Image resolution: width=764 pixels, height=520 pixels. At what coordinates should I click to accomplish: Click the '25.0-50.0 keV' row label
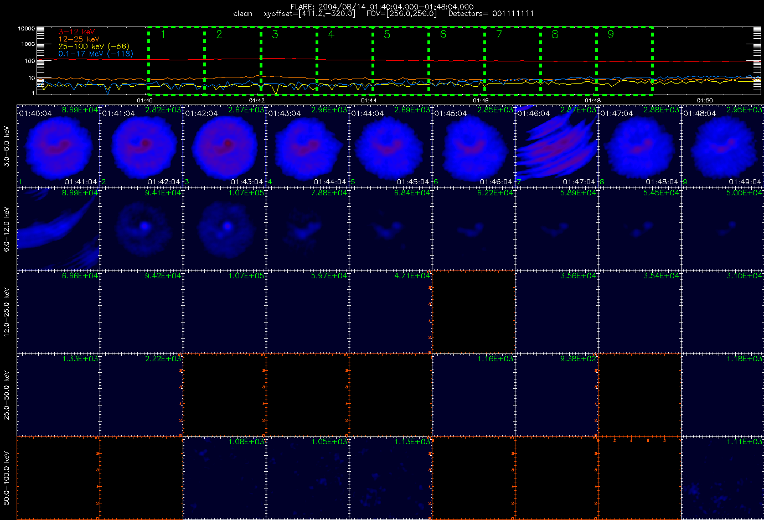click(x=7, y=395)
